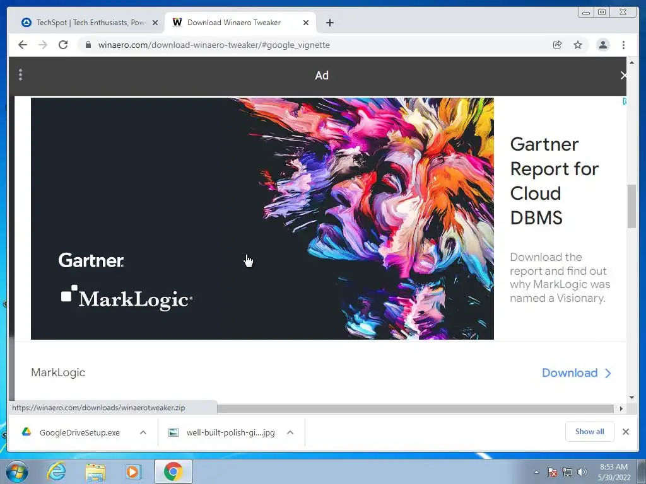Click the horizontal scrollbar right arrow
646x484 pixels.
(x=621, y=408)
